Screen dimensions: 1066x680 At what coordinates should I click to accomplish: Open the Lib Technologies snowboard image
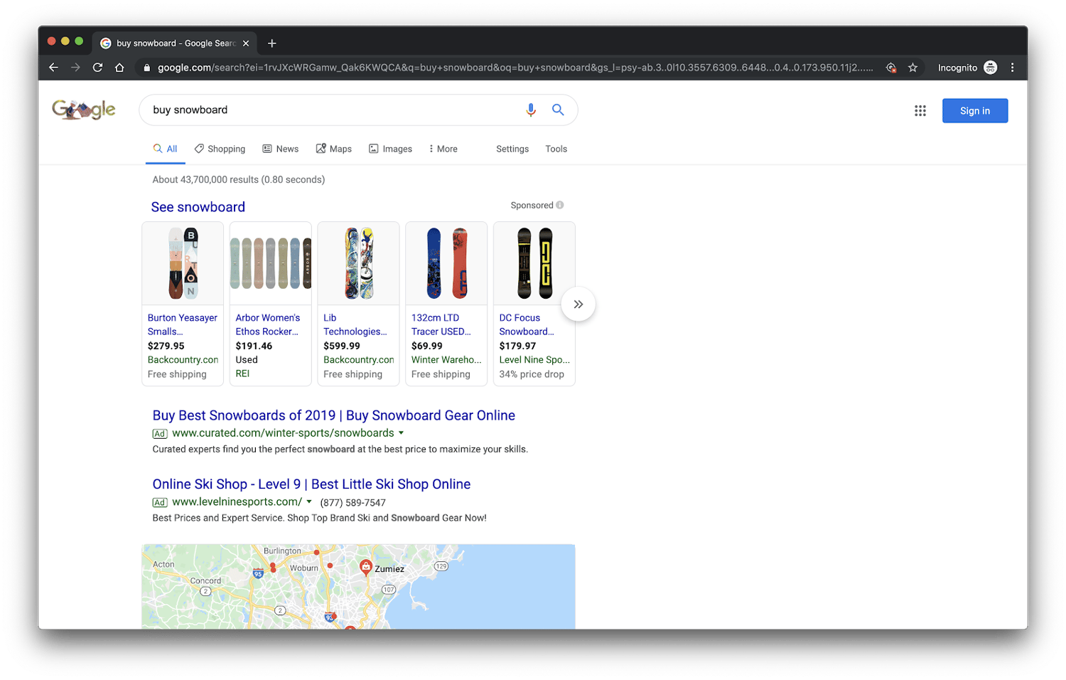[x=359, y=263]
